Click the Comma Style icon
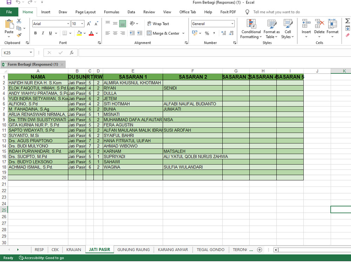 pyautogui.click(x=214, y=33)
